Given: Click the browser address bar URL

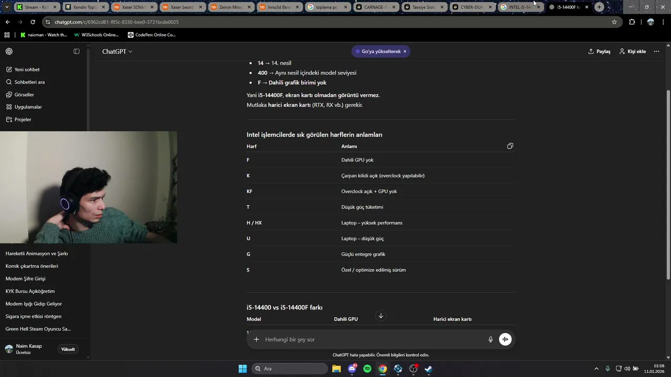Looking at the screenshot, I should (x=116, y=22).
